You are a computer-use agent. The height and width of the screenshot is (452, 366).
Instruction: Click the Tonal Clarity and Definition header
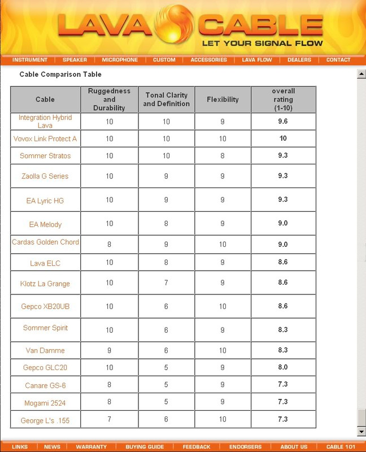(166, 99)
